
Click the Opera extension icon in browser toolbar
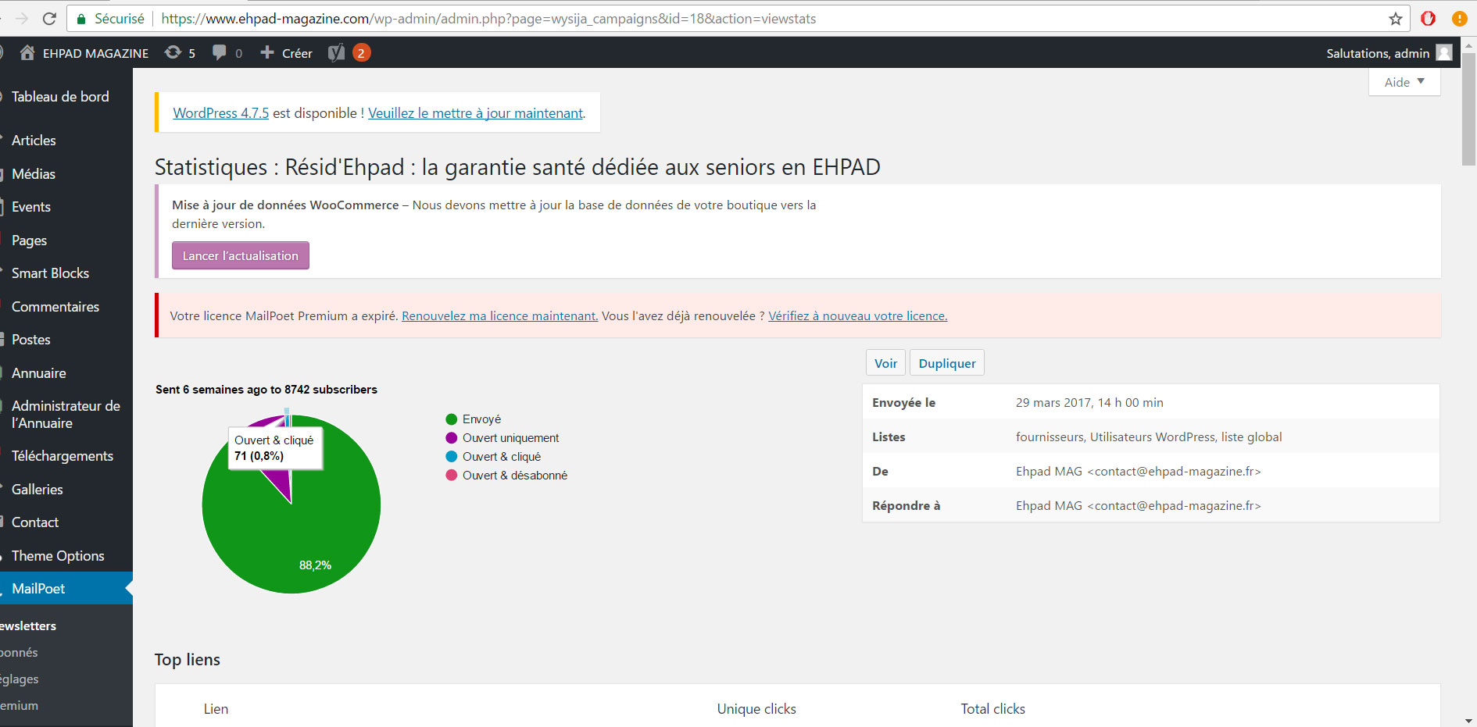(1428, 19)
